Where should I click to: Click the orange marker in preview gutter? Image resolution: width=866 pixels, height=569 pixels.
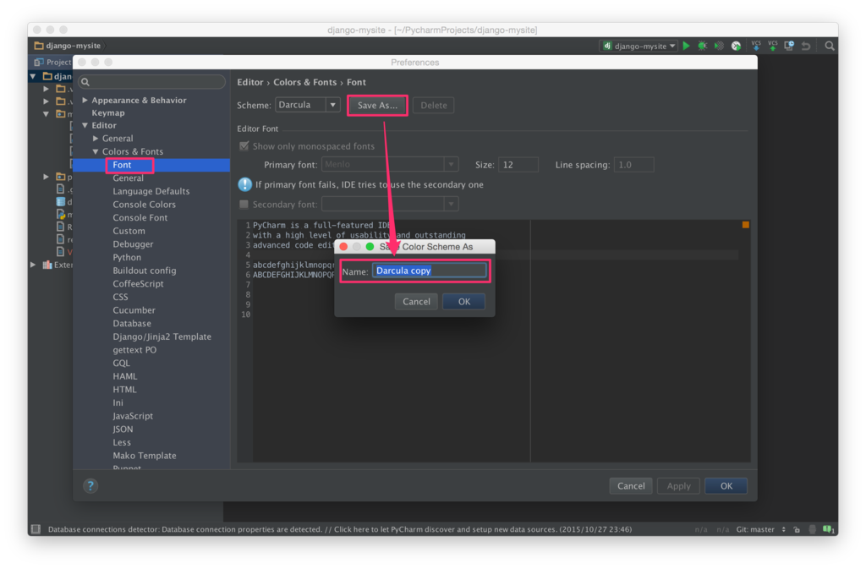746,225
